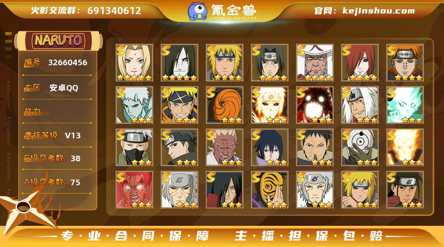Image resolution: width=444 pixels, height=247 pixels.
Task: Click the shuriken icon in bottom corner
Action: [25, 208]
